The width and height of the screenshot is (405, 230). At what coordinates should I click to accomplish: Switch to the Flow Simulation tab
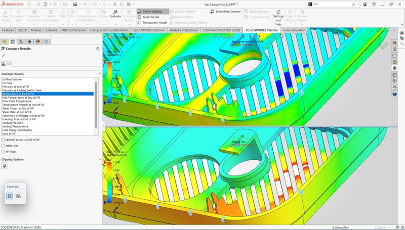294,30
